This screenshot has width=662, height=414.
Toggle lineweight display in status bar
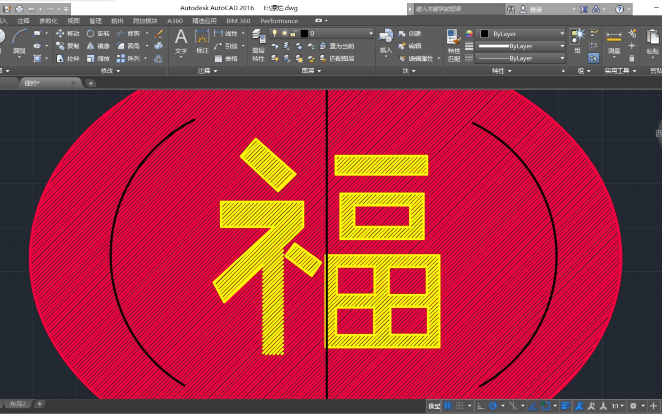point(565,406)
